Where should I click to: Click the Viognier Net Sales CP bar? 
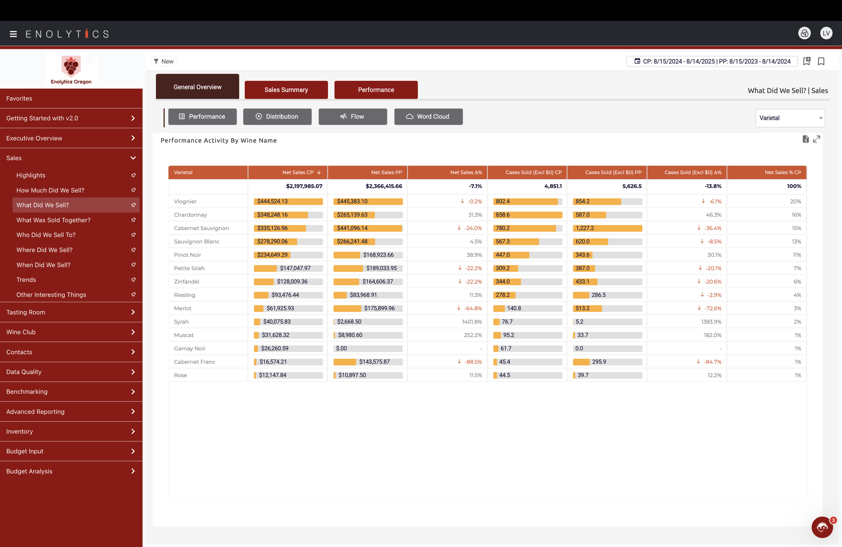coord(288,201)
